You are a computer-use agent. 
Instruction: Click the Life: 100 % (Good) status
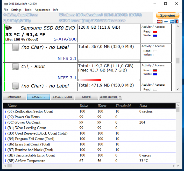[x=22, y=39]
